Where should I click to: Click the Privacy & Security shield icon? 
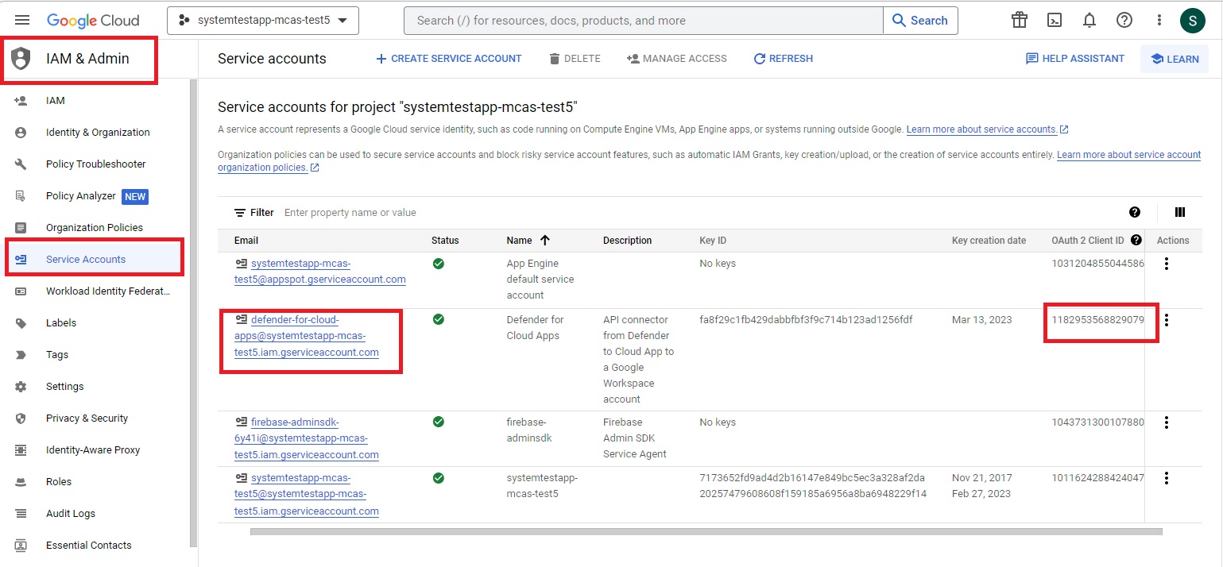click(21, 418)
